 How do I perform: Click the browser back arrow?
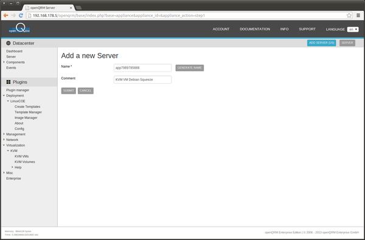click(x=6, y=15)
